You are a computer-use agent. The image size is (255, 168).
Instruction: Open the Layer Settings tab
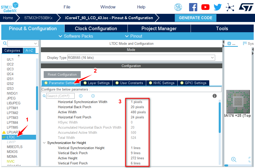coord(96,83)
